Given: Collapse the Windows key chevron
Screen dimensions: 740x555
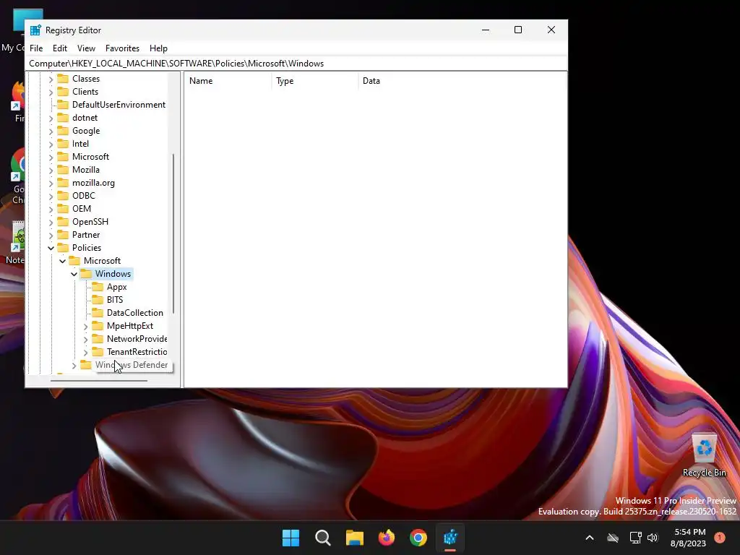Looking at the screenshot, I should click(74, 274).
